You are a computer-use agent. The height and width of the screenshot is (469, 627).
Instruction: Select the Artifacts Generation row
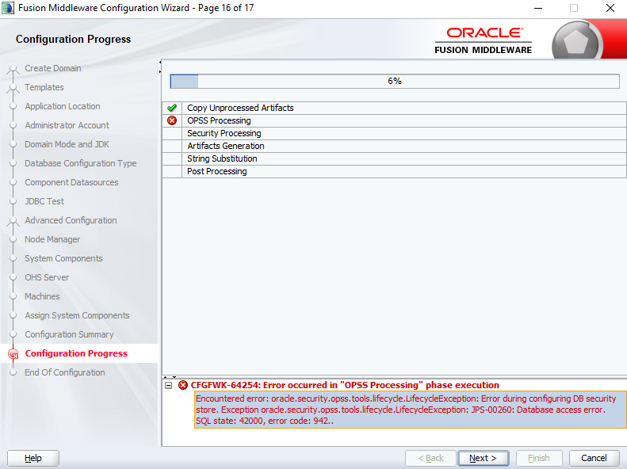(x=394, y=146)
